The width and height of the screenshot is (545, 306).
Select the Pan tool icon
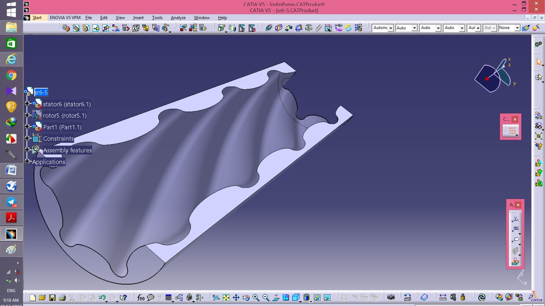236,298
